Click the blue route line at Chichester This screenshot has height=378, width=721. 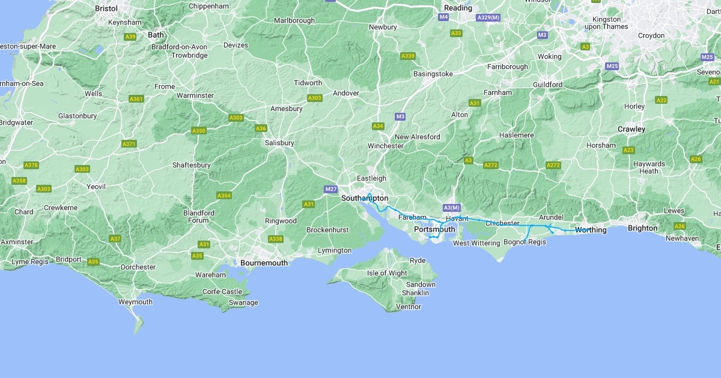click(502, 225)
